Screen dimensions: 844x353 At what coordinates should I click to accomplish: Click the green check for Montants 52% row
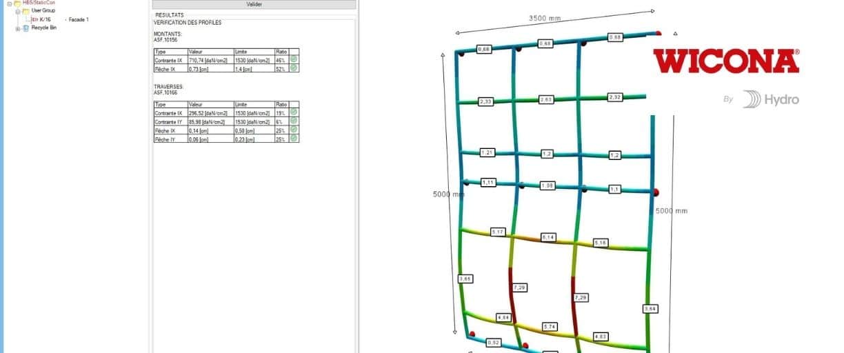pos(294,68)
